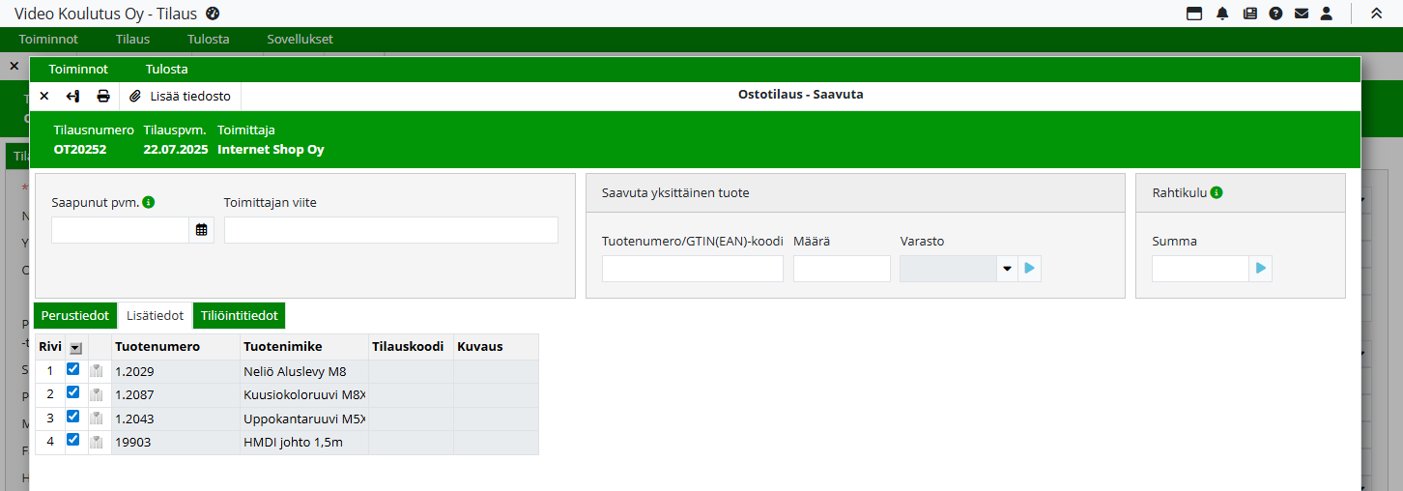Click the printer icon in dialog toolbar
The width and height of the screenshot is (1403, 491).
click(x=102, y=96)
